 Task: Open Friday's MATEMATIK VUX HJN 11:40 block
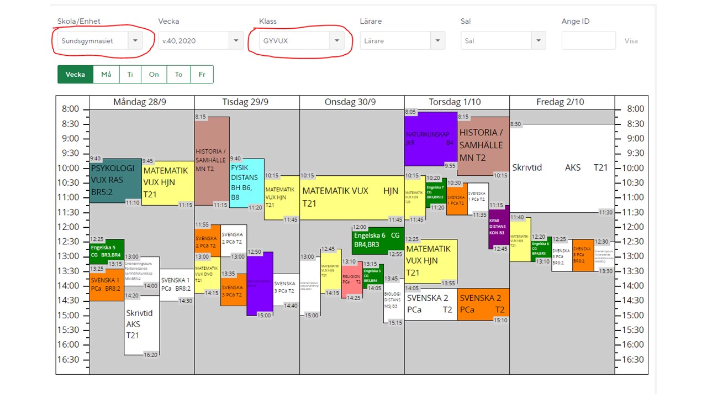click(520, 239)
